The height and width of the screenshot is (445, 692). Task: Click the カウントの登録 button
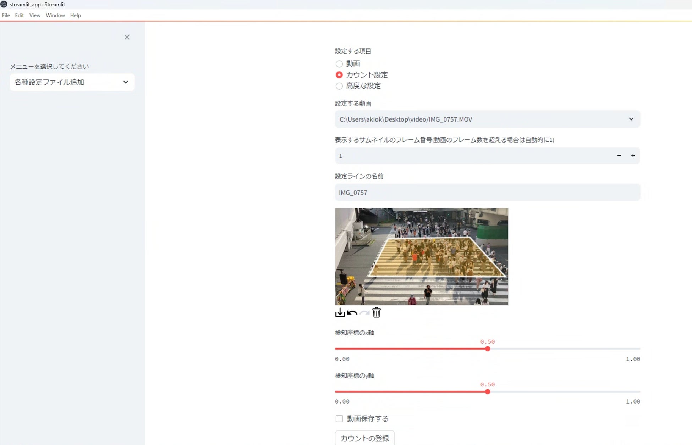(x=364, y=438)
